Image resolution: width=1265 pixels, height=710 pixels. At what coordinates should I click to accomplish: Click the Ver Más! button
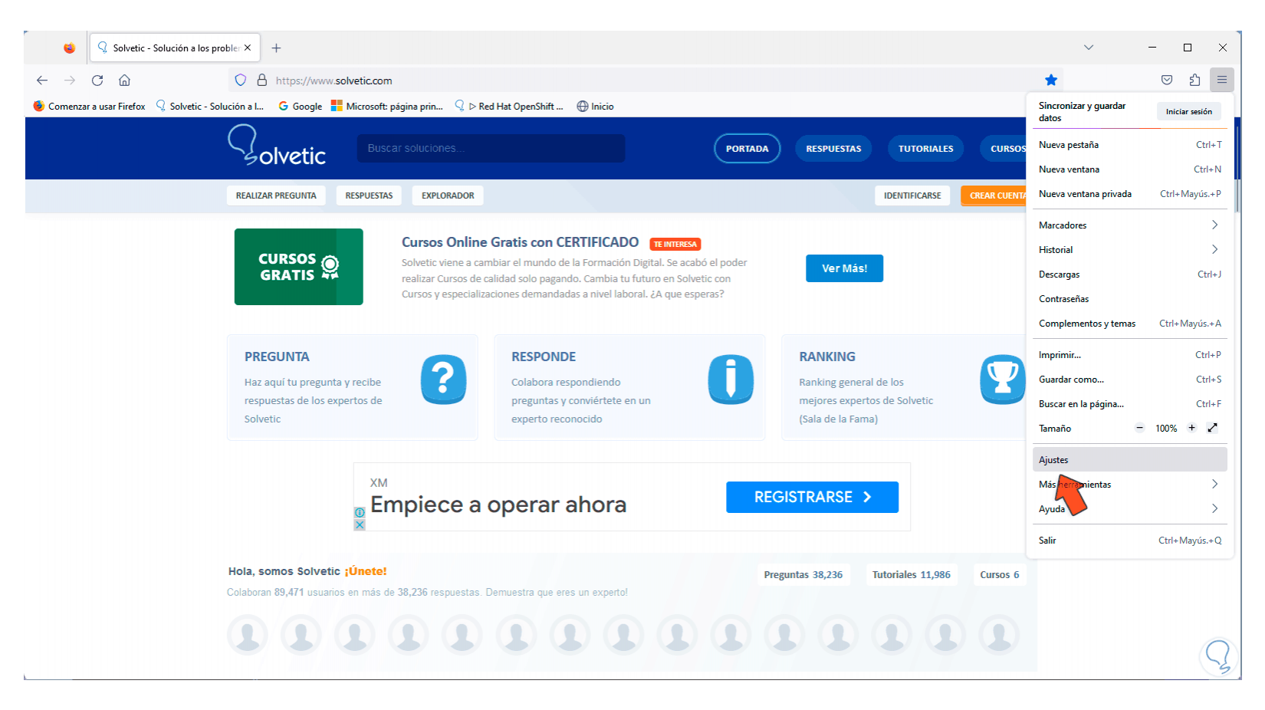tap(844, 268)
